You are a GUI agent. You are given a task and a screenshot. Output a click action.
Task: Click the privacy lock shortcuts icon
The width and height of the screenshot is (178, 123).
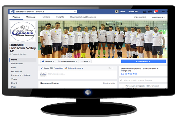click(x=163, y=12)
